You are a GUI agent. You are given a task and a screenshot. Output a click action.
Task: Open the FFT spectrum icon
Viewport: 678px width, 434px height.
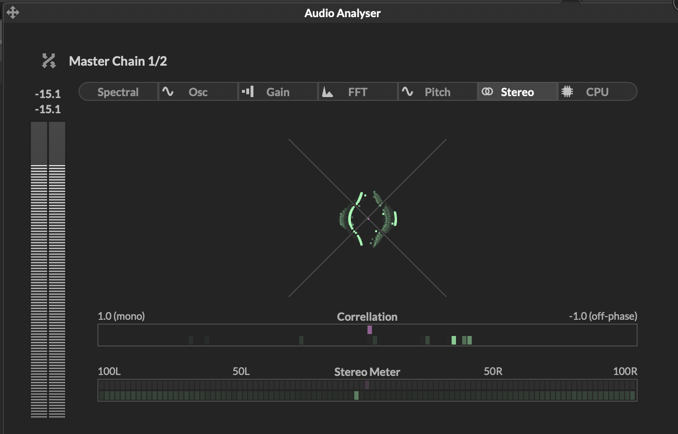pos(328,91)
